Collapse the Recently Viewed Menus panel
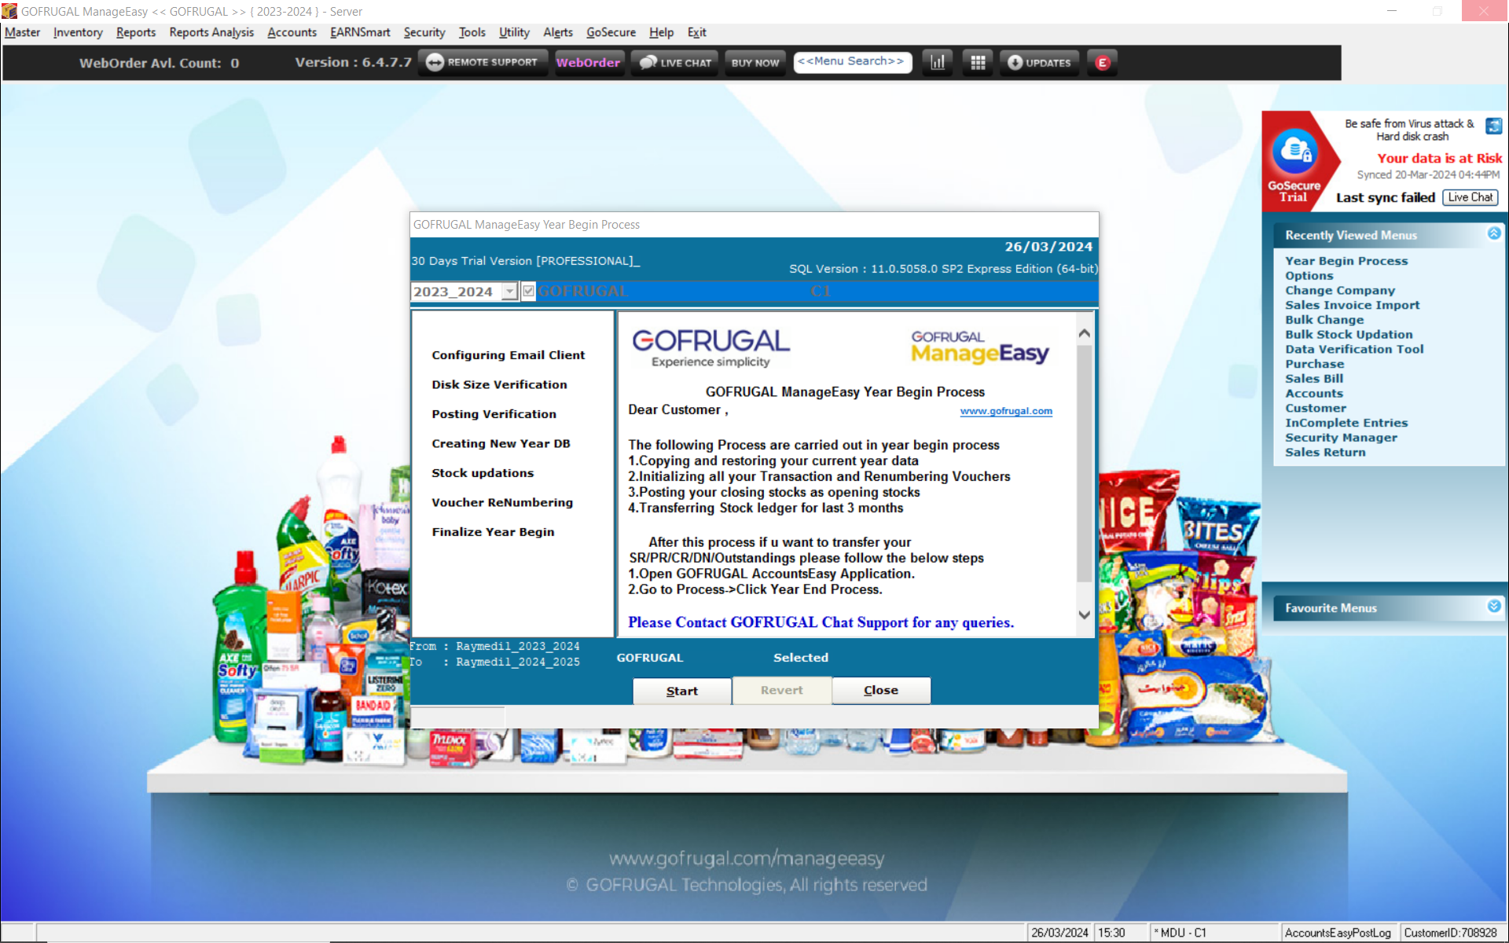The height and width of the screenshot is (943, 1509). [x=1493, y=233]
